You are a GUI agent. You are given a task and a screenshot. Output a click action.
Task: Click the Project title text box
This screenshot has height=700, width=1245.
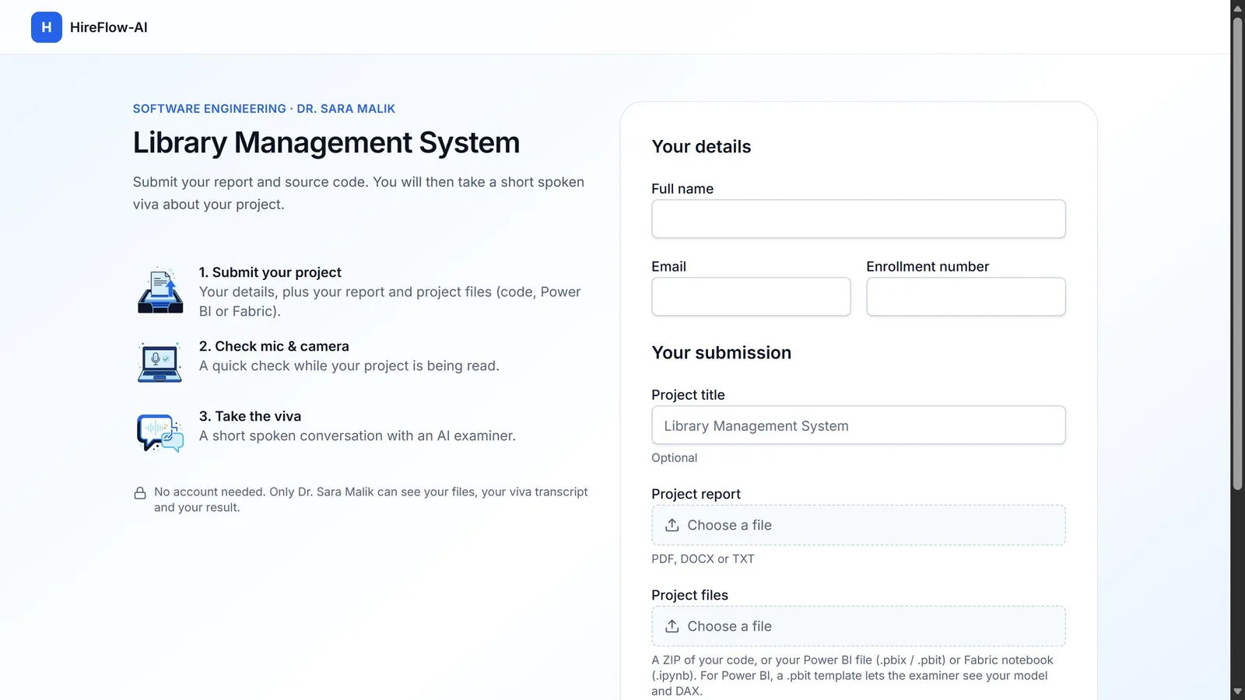pyautogui.click(x=858, y=425)
